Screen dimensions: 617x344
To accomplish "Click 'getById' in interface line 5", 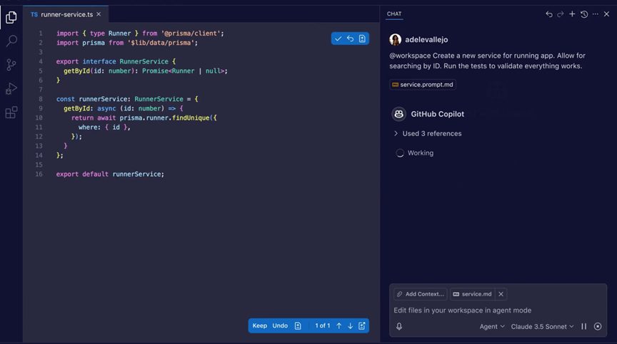I will click(x=76, y=71).
